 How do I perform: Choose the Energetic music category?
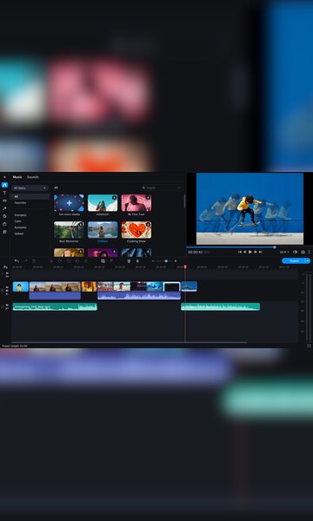(20, 215)
